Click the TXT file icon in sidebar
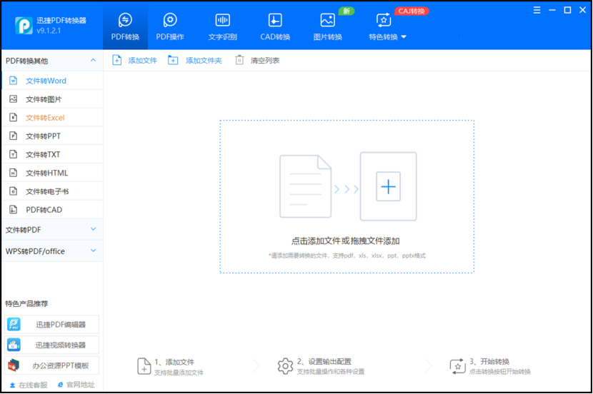The width and height of the screenshot is (593, 394). pos(14,154)
